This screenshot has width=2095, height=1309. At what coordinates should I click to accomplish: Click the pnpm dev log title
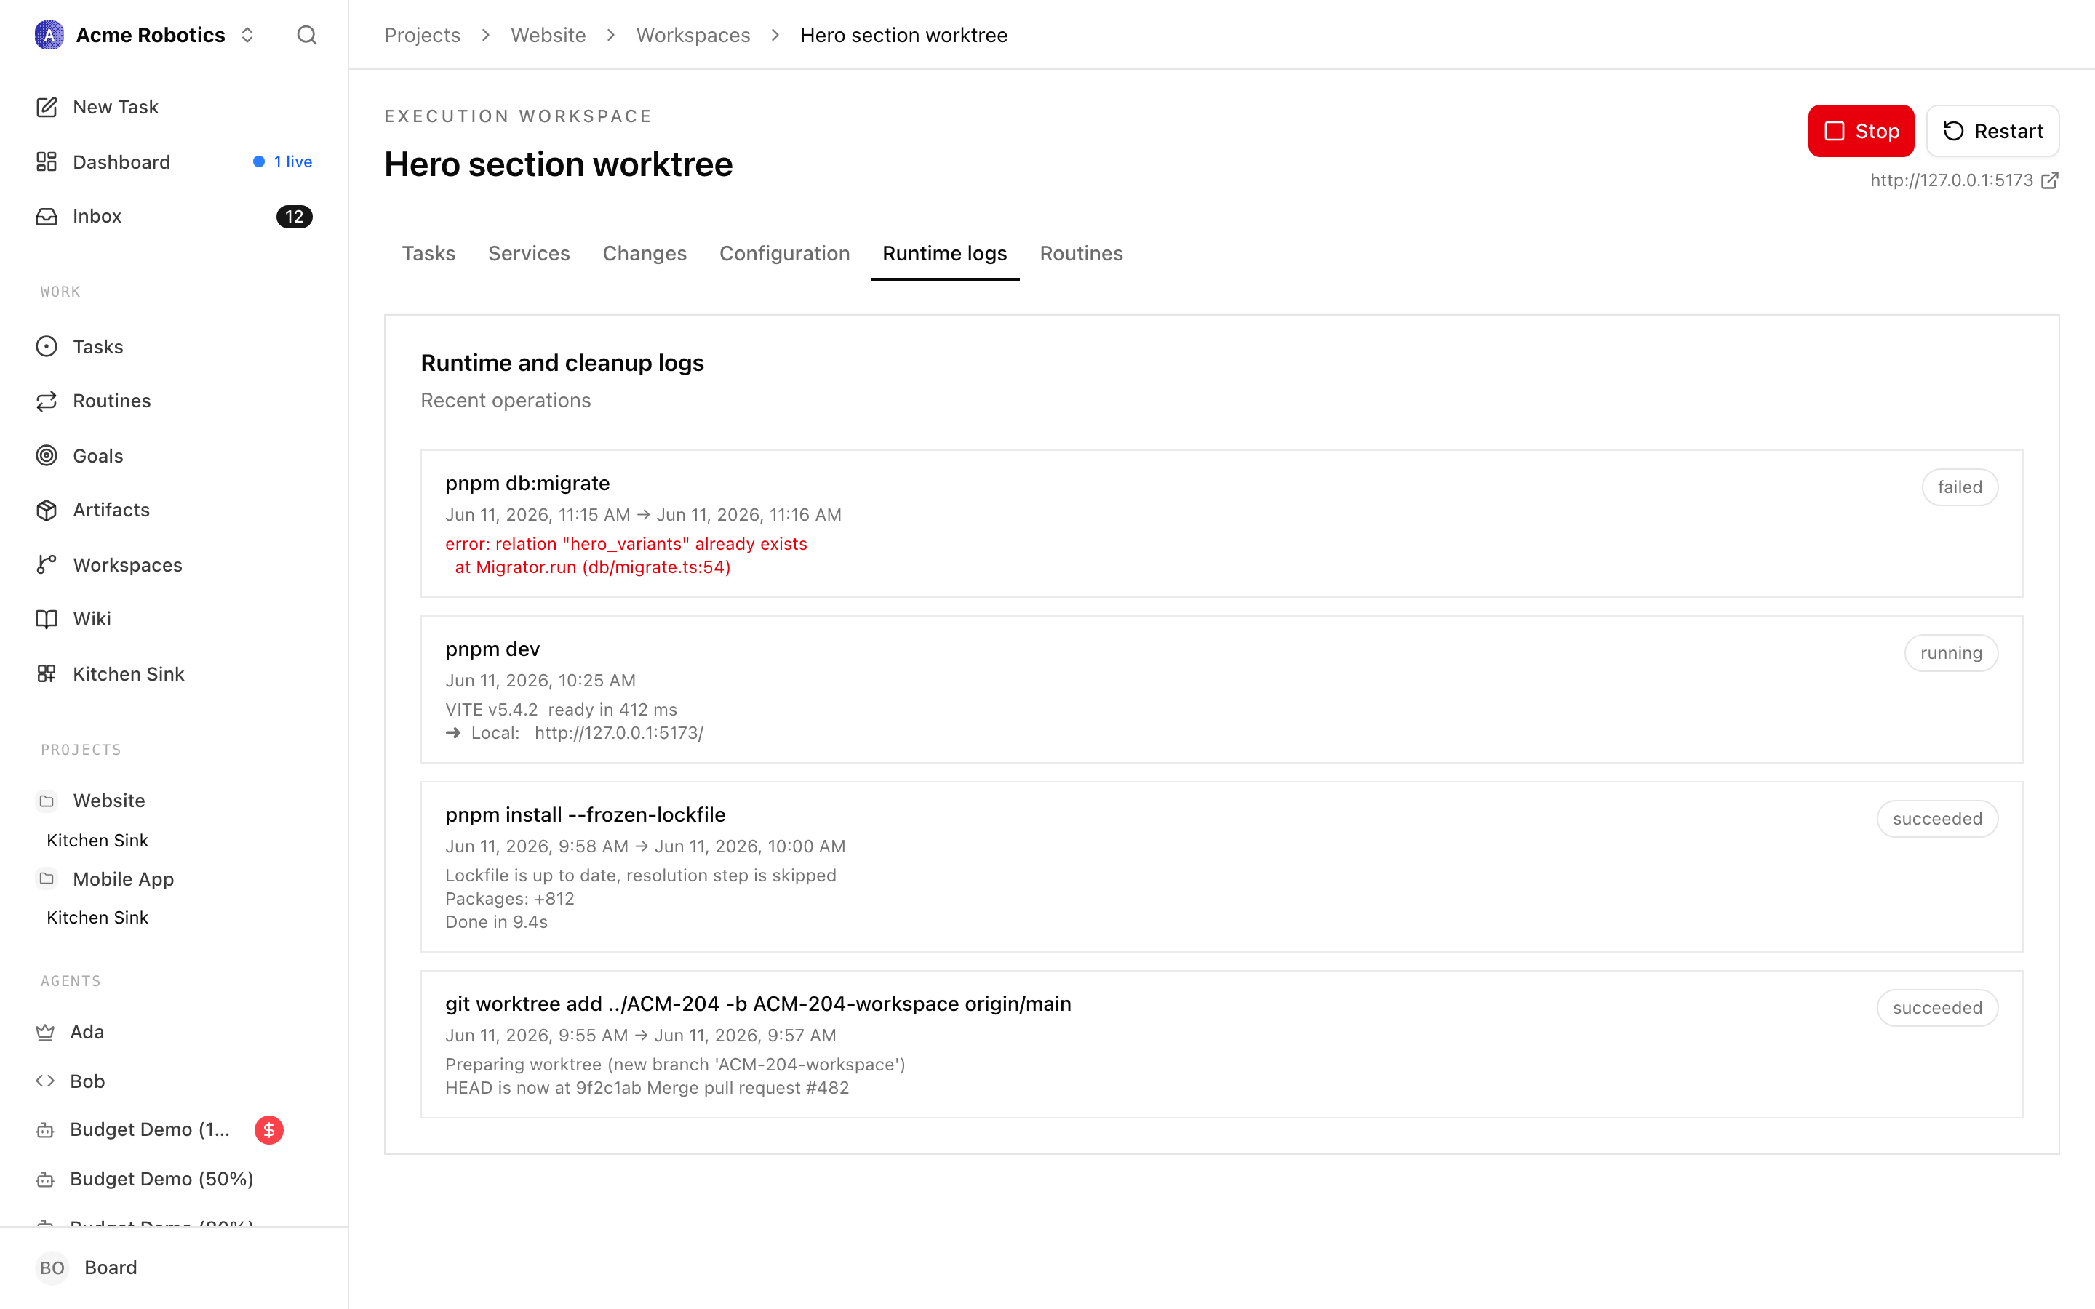492,649
